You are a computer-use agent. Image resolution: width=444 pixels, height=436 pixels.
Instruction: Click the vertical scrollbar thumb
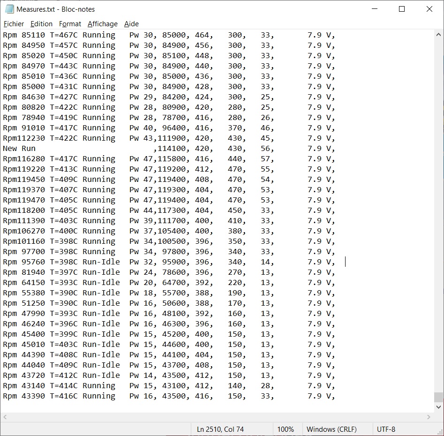click(438, 397)
